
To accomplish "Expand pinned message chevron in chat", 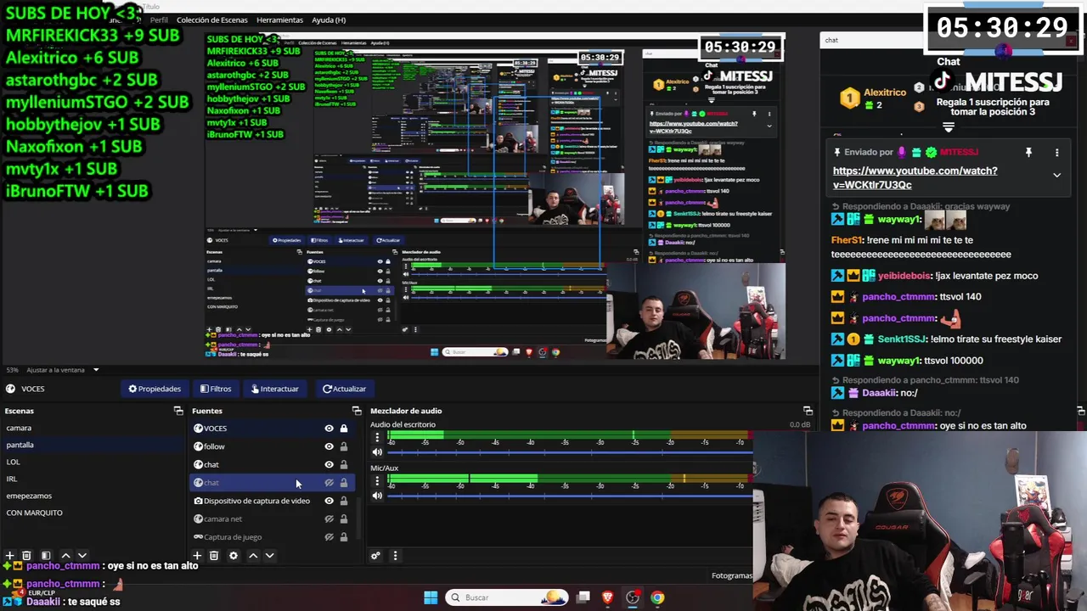I will pos(1056,176).
